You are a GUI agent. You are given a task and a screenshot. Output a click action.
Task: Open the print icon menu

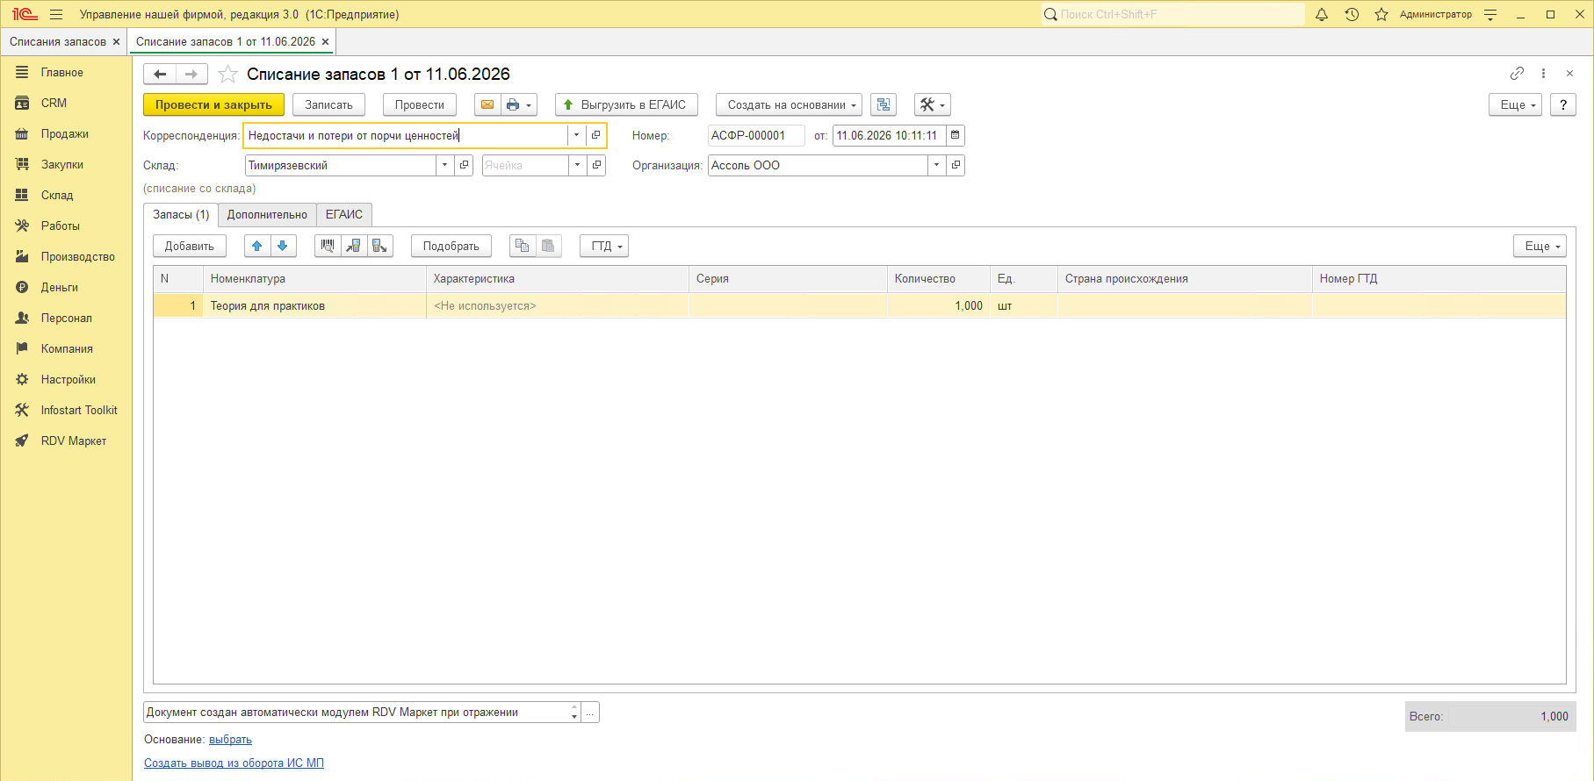point(519,104)
